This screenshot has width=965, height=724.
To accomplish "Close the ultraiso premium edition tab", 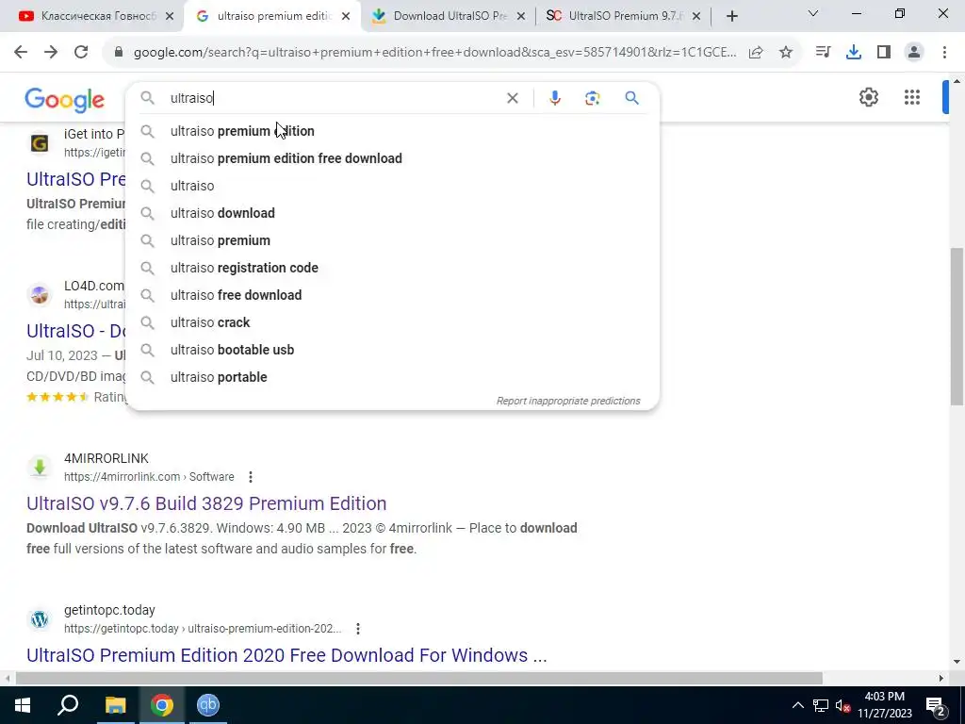I will (x=346, y=17).
